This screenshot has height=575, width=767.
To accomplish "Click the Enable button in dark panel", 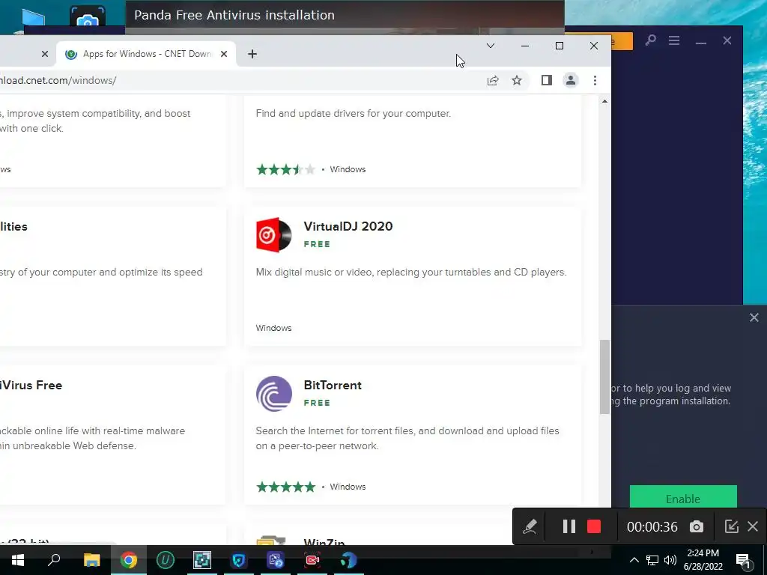I will click(x=683, y=497).
